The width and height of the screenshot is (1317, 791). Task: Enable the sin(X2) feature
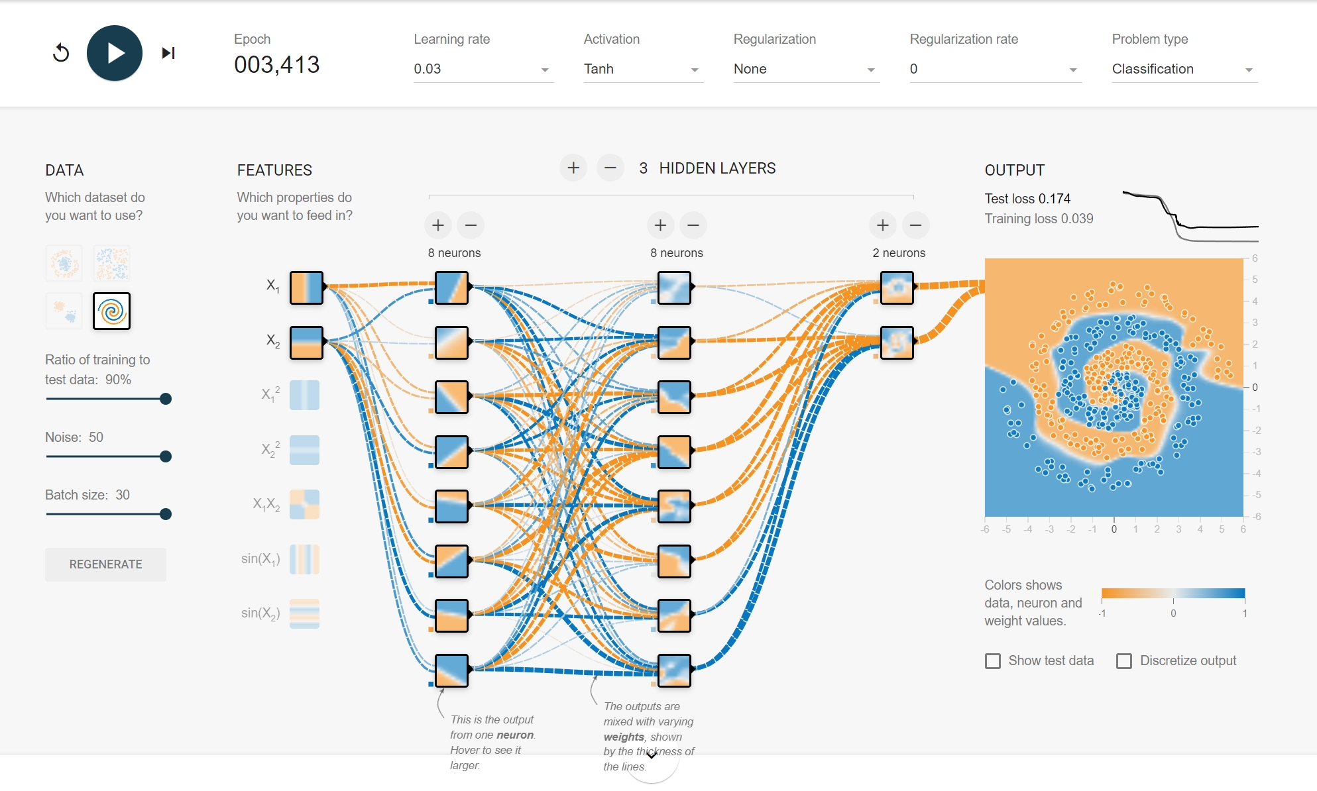point(305,613)
